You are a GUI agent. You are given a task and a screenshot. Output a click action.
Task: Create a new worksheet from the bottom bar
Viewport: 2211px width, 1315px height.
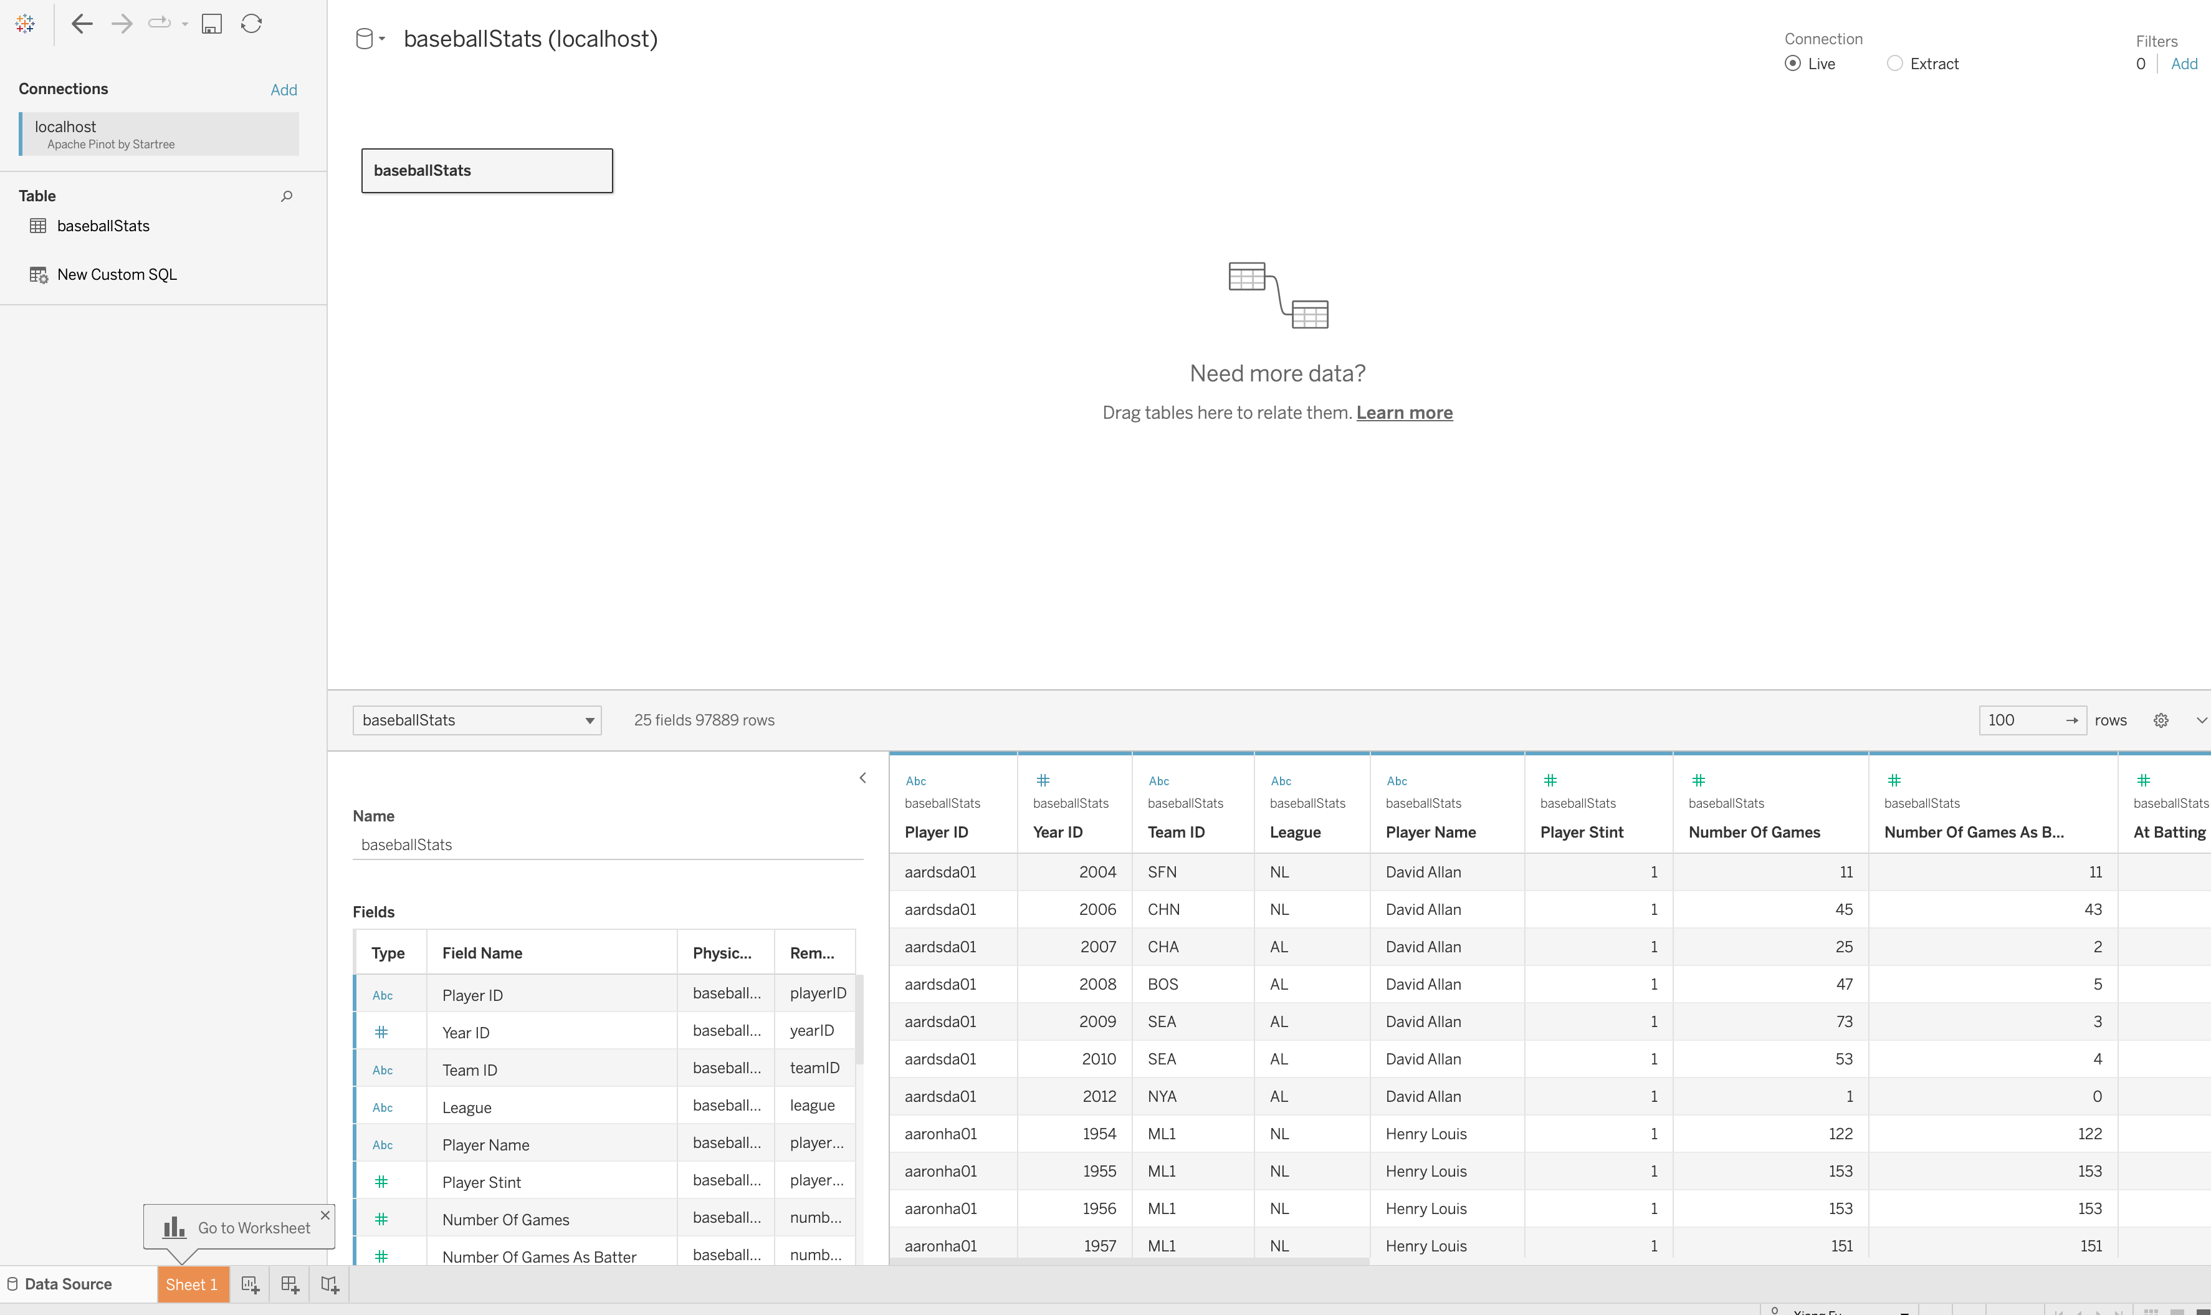click(x=250, y=1284)
